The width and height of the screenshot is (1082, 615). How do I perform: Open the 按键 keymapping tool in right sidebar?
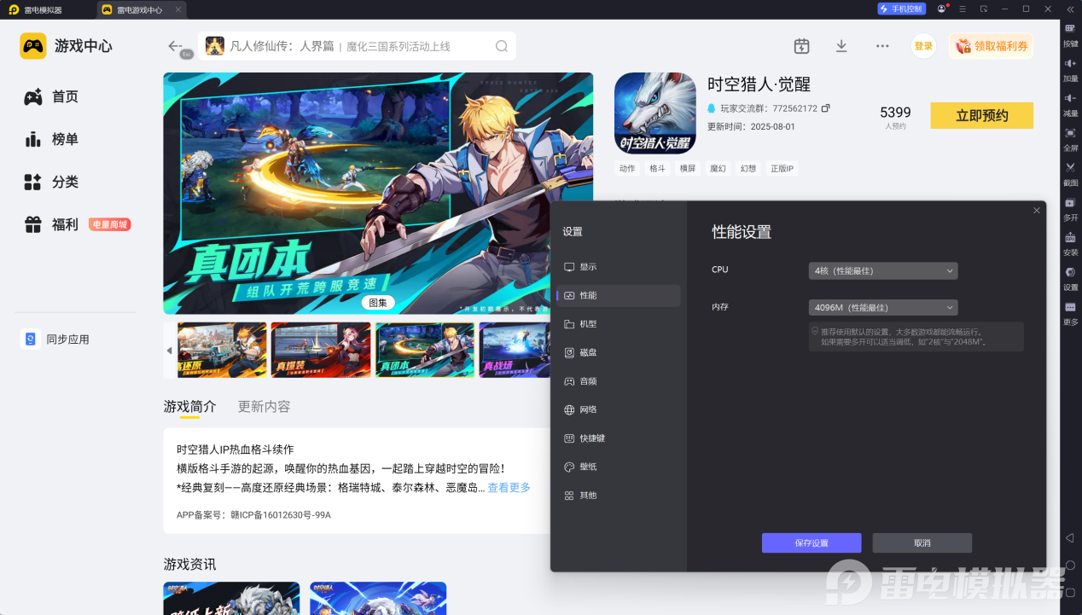click(x=1070, y=34)
